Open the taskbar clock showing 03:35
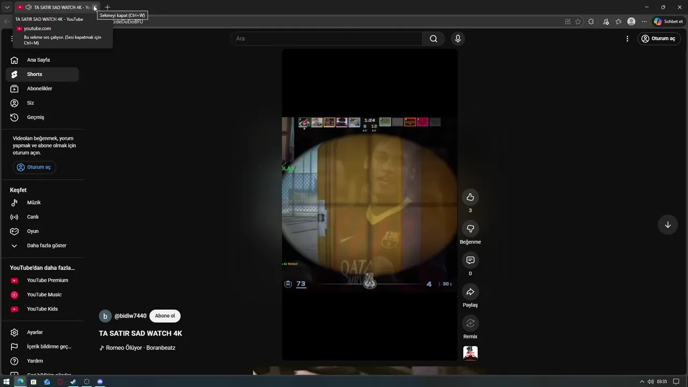This screenshot has width=688, height=387. point(662,382)
